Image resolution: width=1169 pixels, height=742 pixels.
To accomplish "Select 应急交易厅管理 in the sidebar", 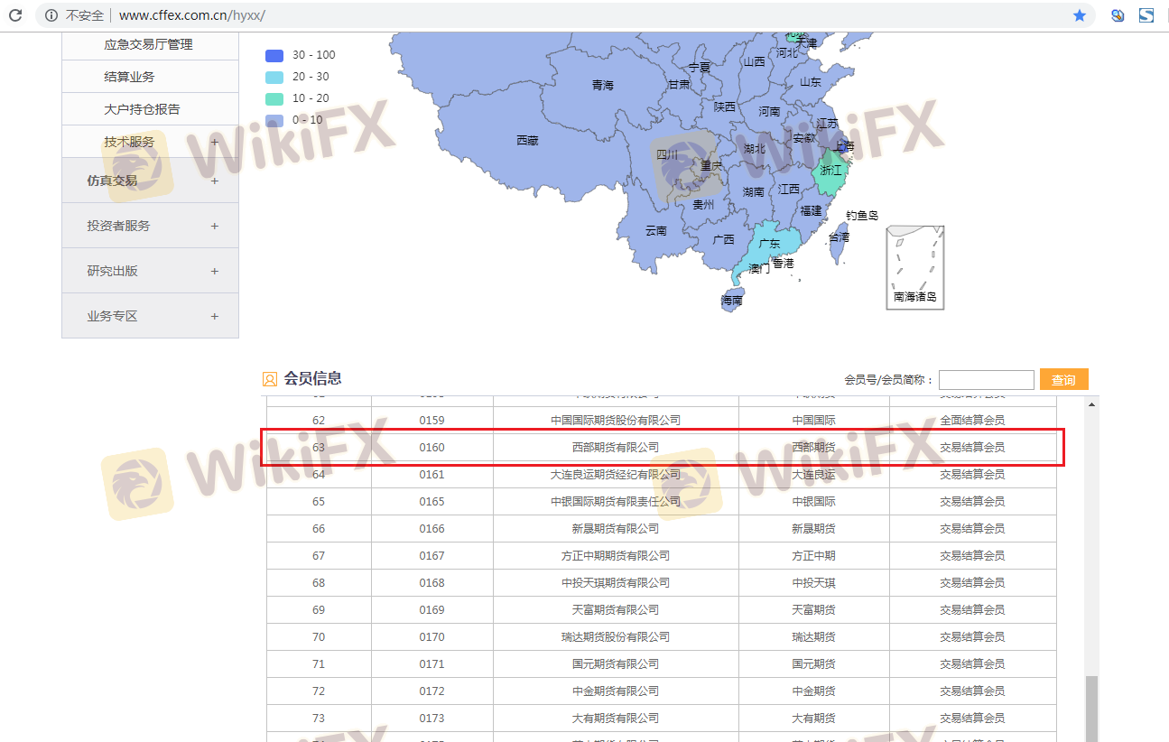I will click(148, 44).
